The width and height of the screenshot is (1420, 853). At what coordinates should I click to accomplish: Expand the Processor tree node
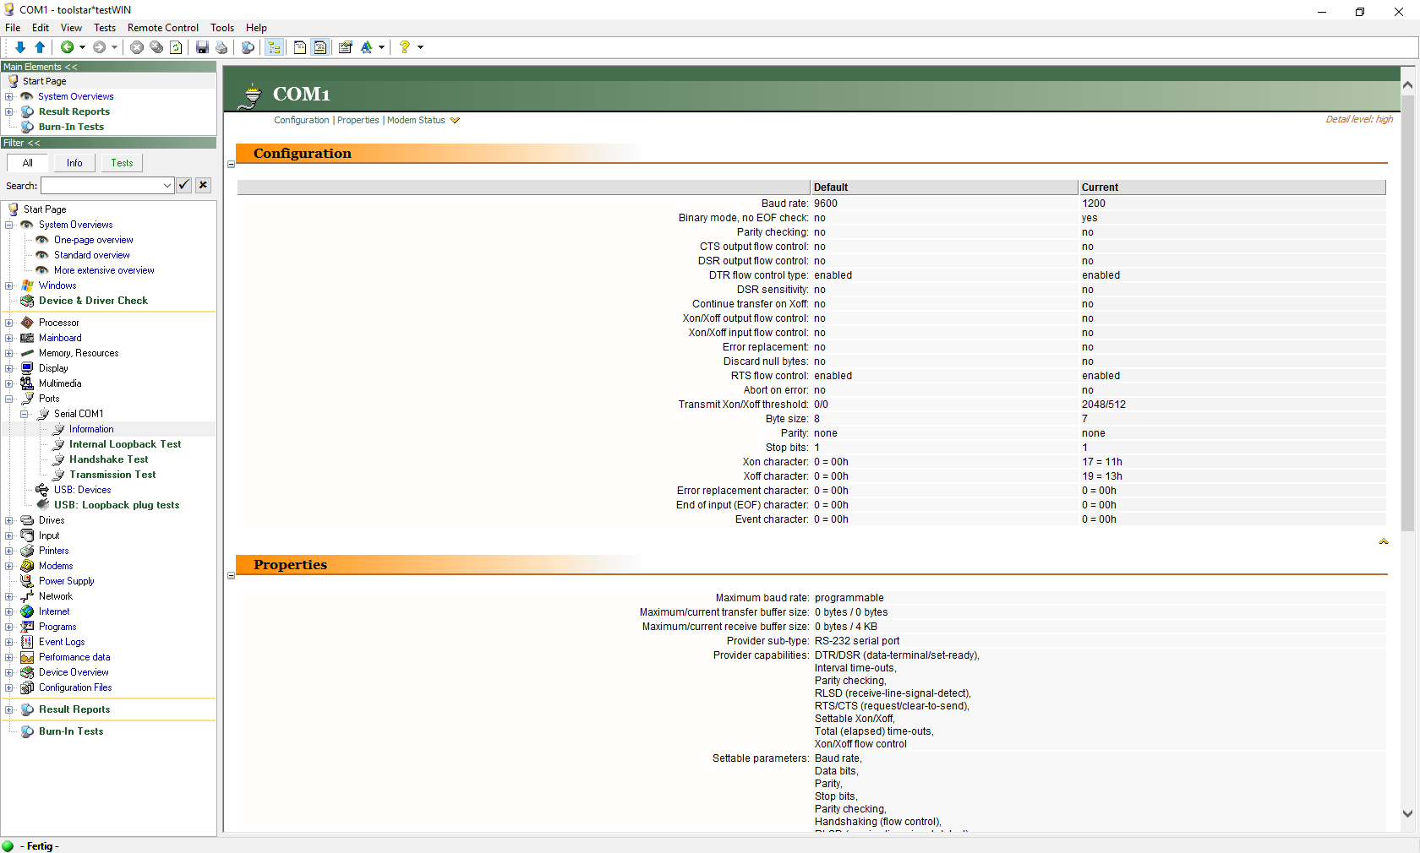point(9,323)
